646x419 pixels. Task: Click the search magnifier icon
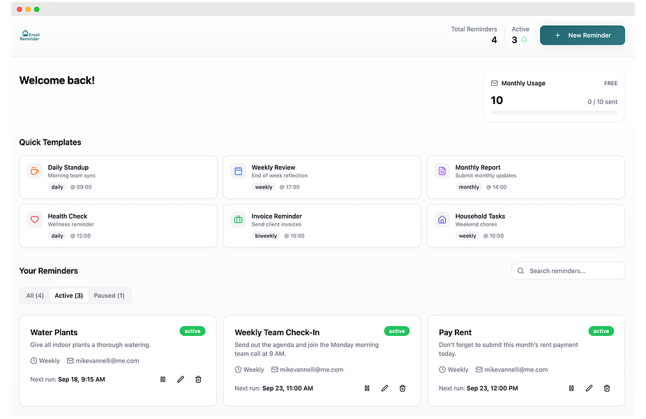(520, 271)
